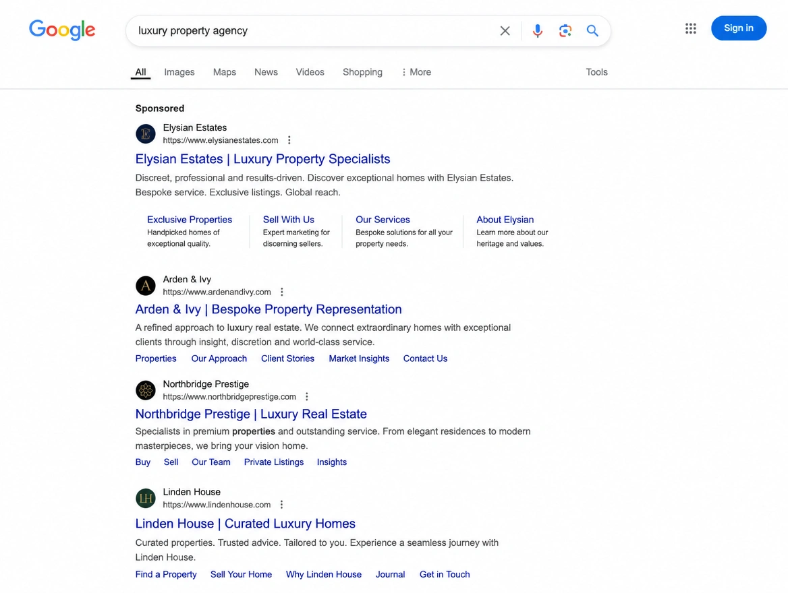Viewport: 788px width, 593px height.
Task: Select the All results tab
Action: tap(141, 72)
